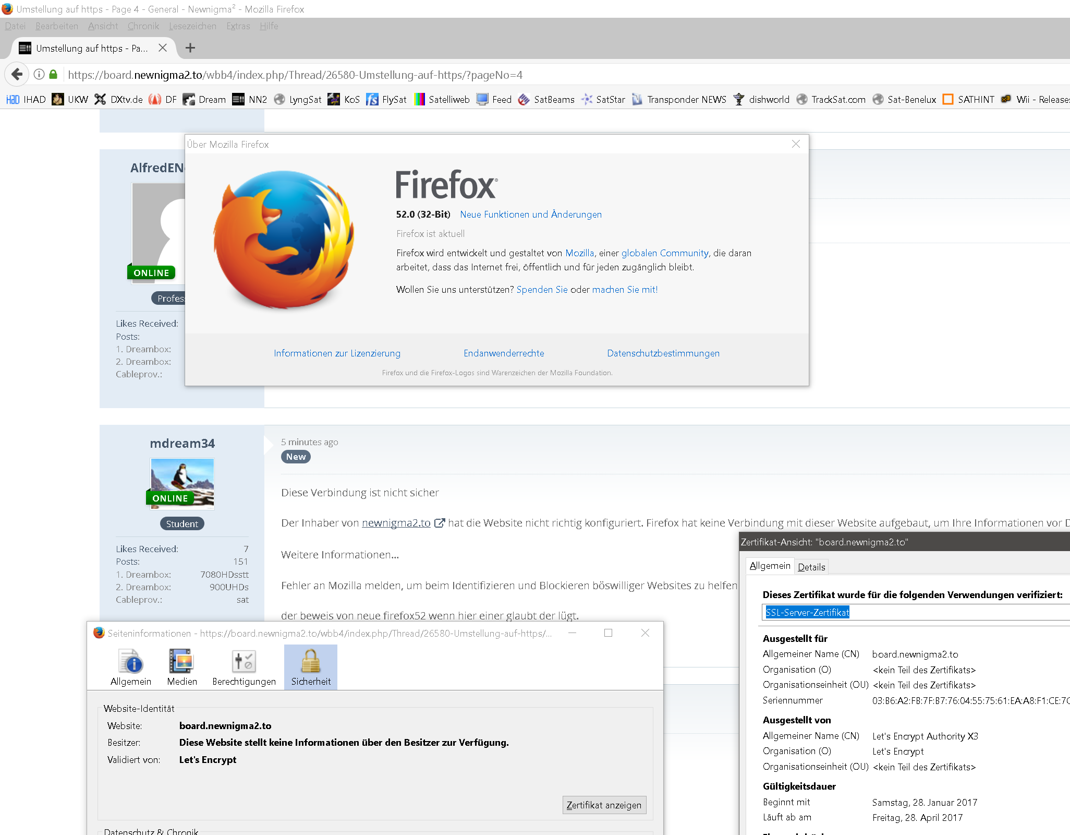Viewport: 1070px width, 835px height.
Task: Click the site information (i) icon
Action: [39, 75]
